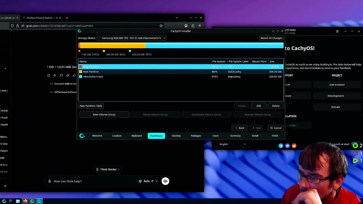Click New Volume Group button
This screenshot has height=204, width=363.
point(104,114)
